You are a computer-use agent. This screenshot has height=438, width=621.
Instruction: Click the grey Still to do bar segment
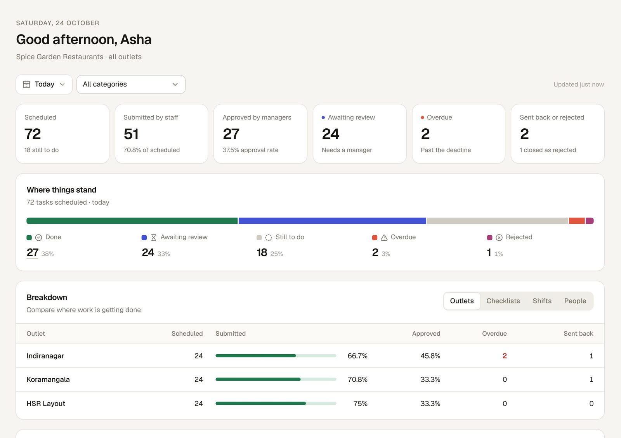[498, 221]
